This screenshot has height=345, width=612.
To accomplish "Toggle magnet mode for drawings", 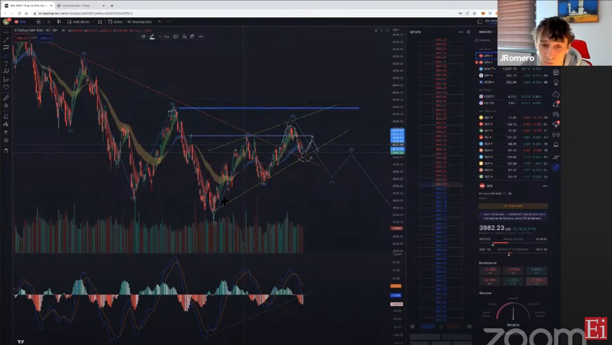I will 6,117.
